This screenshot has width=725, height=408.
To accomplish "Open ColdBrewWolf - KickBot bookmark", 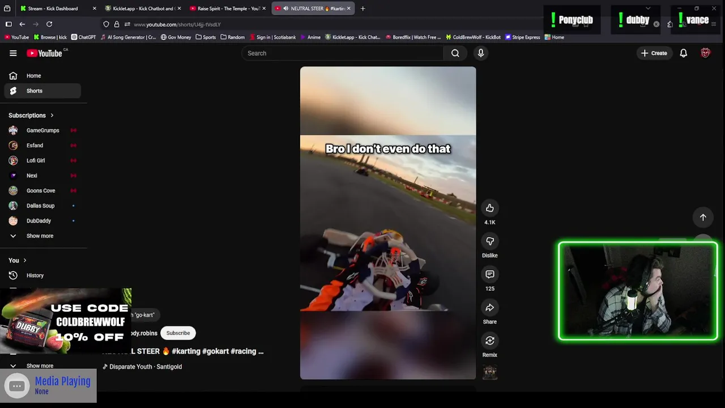I will click(473, 37).
